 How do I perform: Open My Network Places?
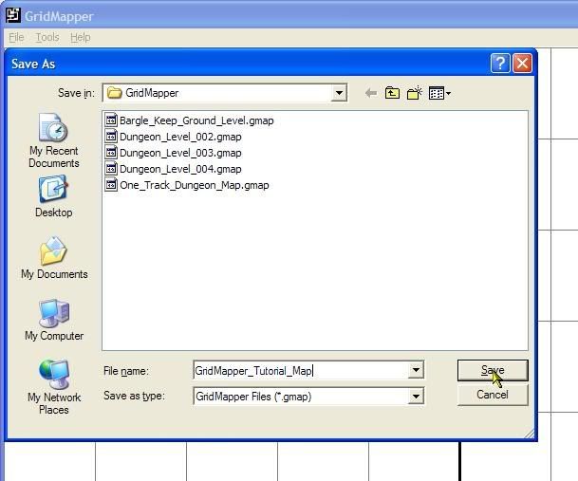[x=54, y=387]
